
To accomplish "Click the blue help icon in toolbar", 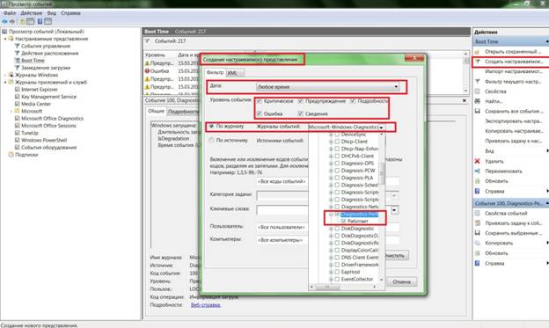I will click(x=40, y=22).
